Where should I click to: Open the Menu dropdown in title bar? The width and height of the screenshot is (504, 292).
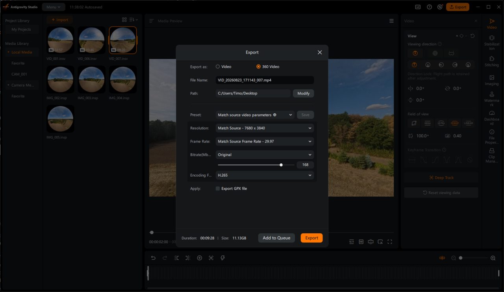54,7
